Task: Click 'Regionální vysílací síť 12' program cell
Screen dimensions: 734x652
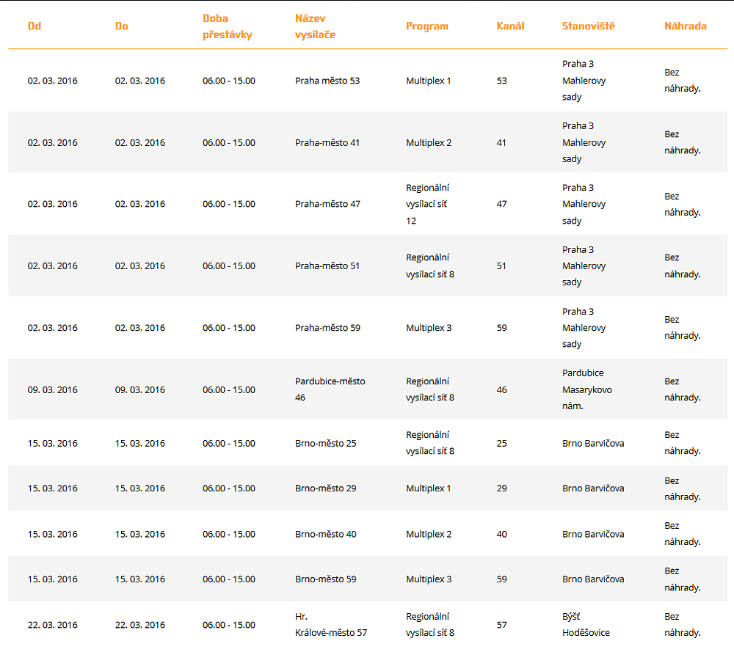Action: tap(428, 204)
